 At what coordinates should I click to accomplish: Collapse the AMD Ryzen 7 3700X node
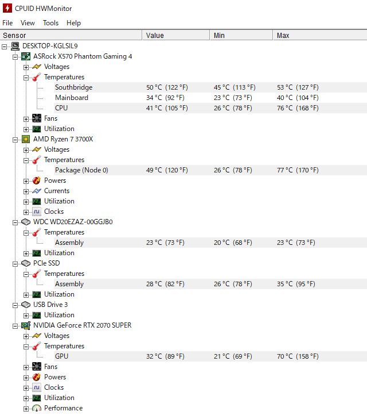(15, 140)
